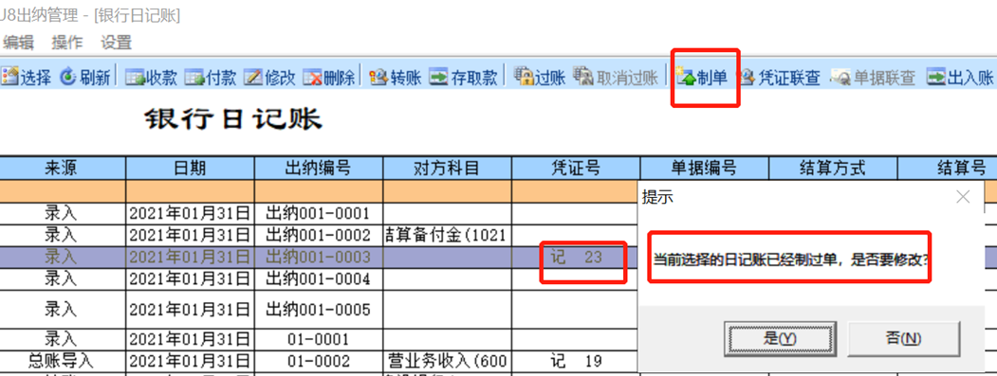Viewport: 997px width, 376px height.
Task: Select row 出纳001-0002
Action: click(319, 236)
